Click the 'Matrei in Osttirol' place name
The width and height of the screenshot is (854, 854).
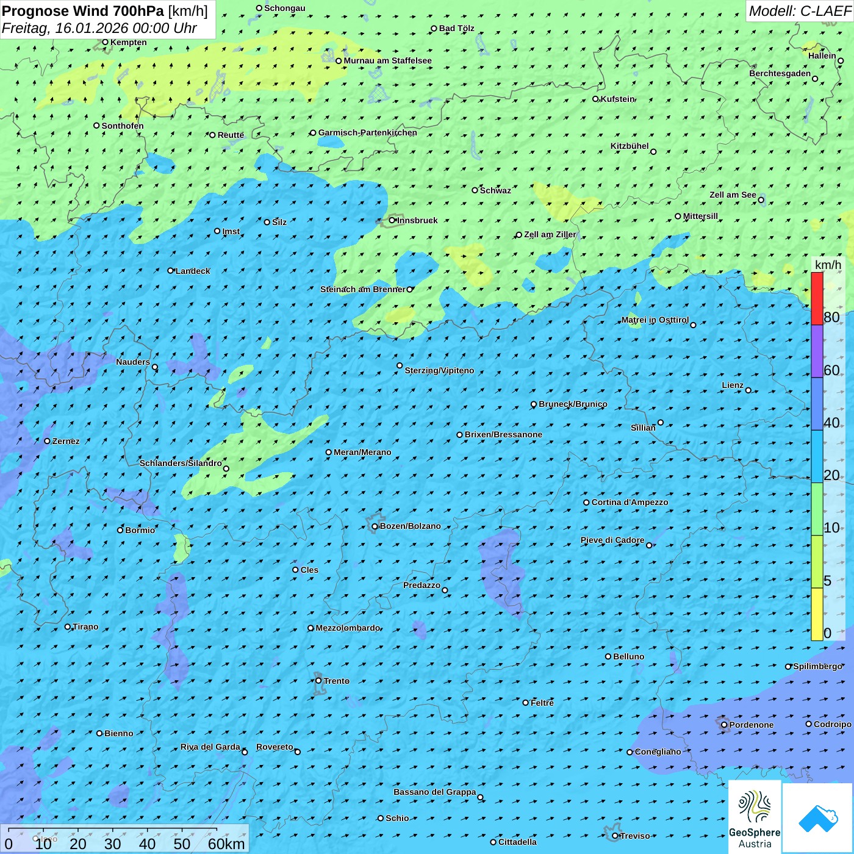(655, 320)
